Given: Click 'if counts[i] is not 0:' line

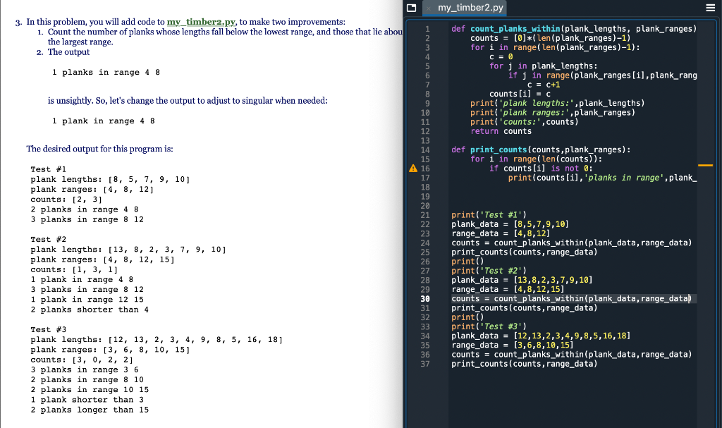Looking at the screenshot, I should (x=541, y=169).
